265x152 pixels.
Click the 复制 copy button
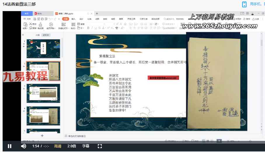pos(33,28)
